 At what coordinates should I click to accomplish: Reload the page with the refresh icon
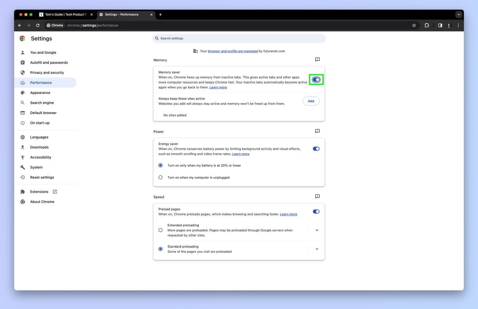pyautogui.click(x=38, y=25)
